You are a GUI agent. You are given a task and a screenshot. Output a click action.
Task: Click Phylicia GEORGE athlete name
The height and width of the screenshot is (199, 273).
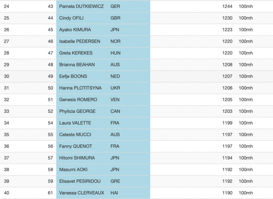[x=77, y=111]
